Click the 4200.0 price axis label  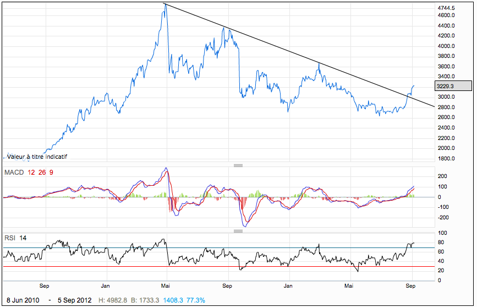click(446, 36)
